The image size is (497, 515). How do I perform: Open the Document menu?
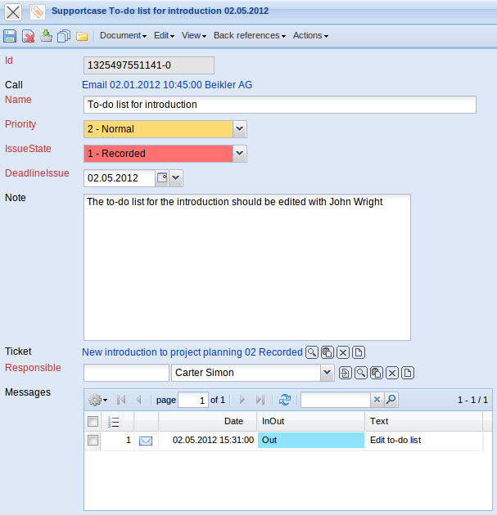[123, 36]
